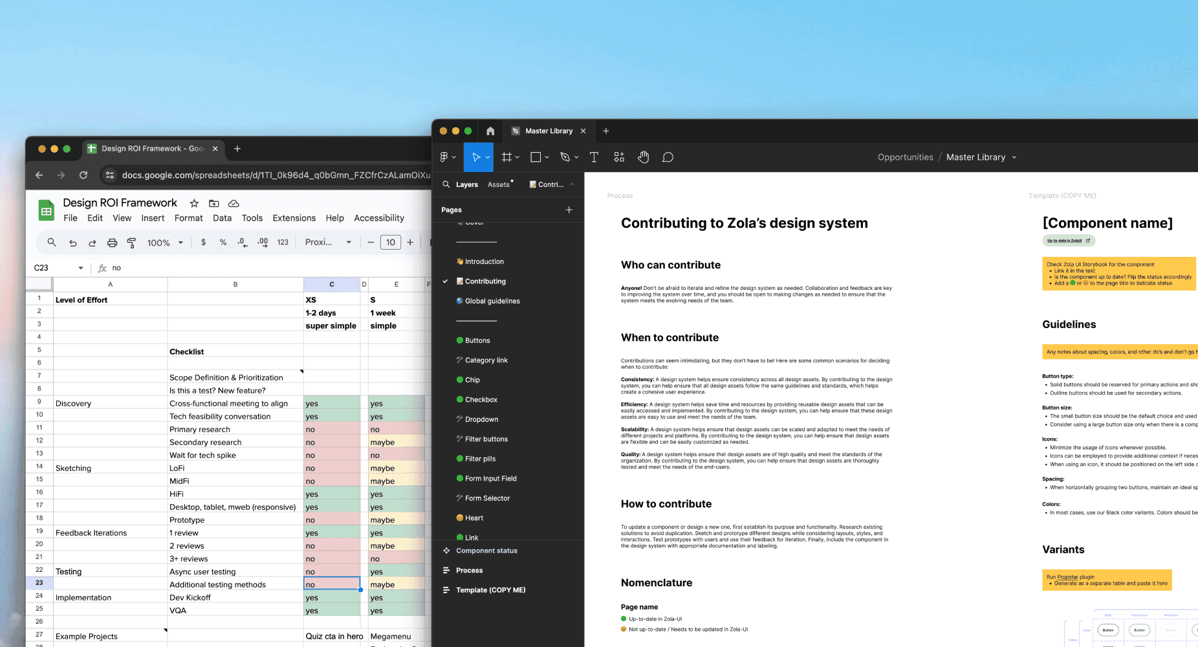Activate Paint format tool in Sheets
Viewport: 1198px width, 647px height.
click(x=131, y=243)
